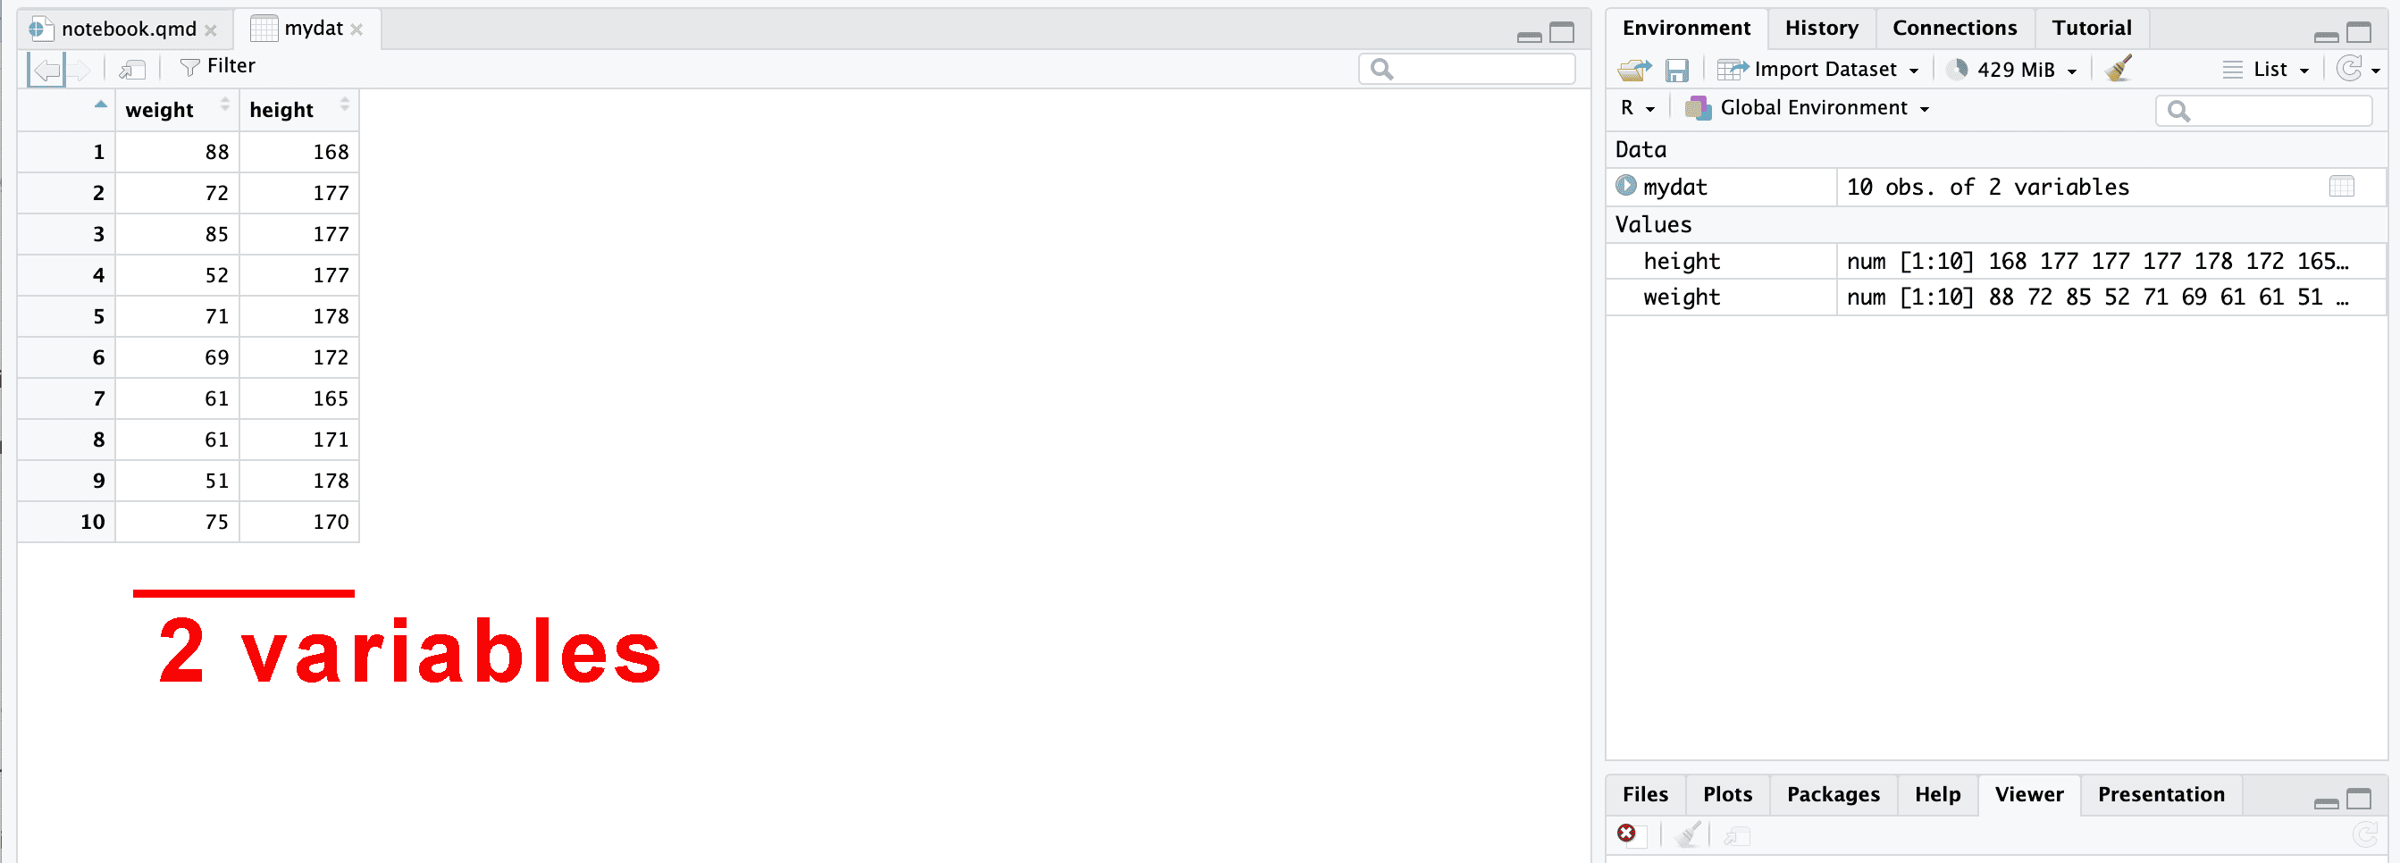Open the List view mode dropdown

pyautogui.click(x=2266, y=70)
